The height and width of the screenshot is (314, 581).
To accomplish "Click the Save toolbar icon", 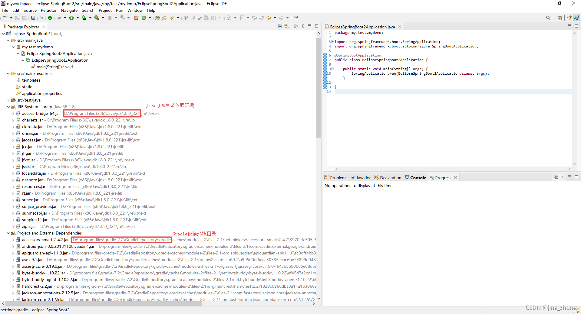I will coord(18,18).
